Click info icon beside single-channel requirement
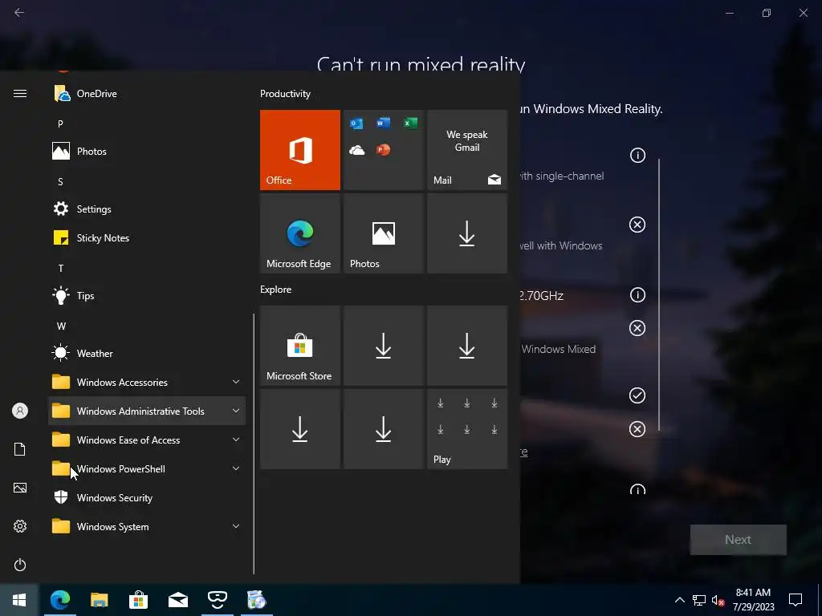 [637, 156]
